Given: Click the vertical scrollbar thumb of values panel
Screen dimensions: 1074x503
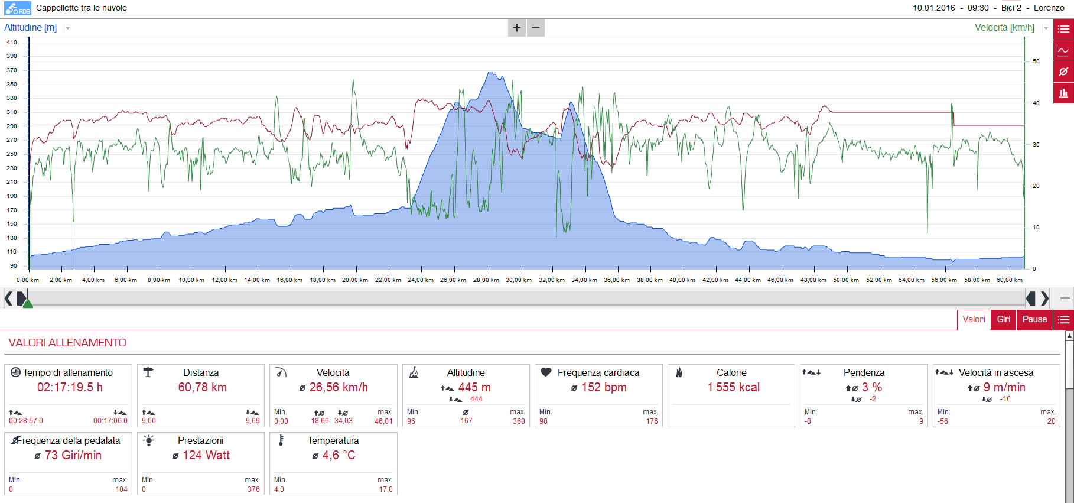Looking at the screenshot, I should [1069, 365].
